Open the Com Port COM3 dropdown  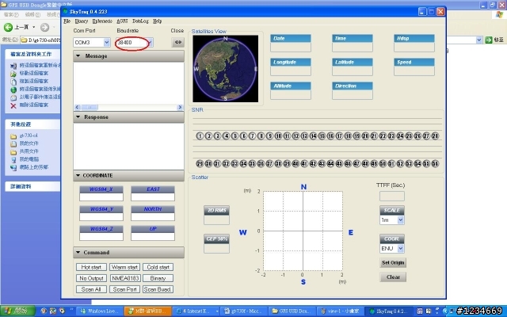[107, 42]
